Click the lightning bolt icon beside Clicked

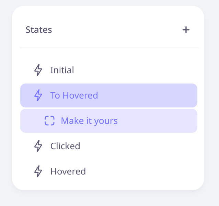(38, 146)
